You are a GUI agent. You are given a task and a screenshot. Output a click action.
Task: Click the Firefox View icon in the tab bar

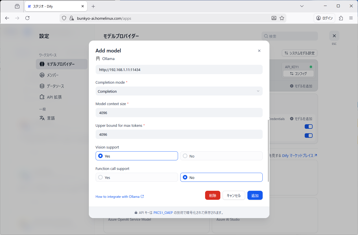coord(17,6)
